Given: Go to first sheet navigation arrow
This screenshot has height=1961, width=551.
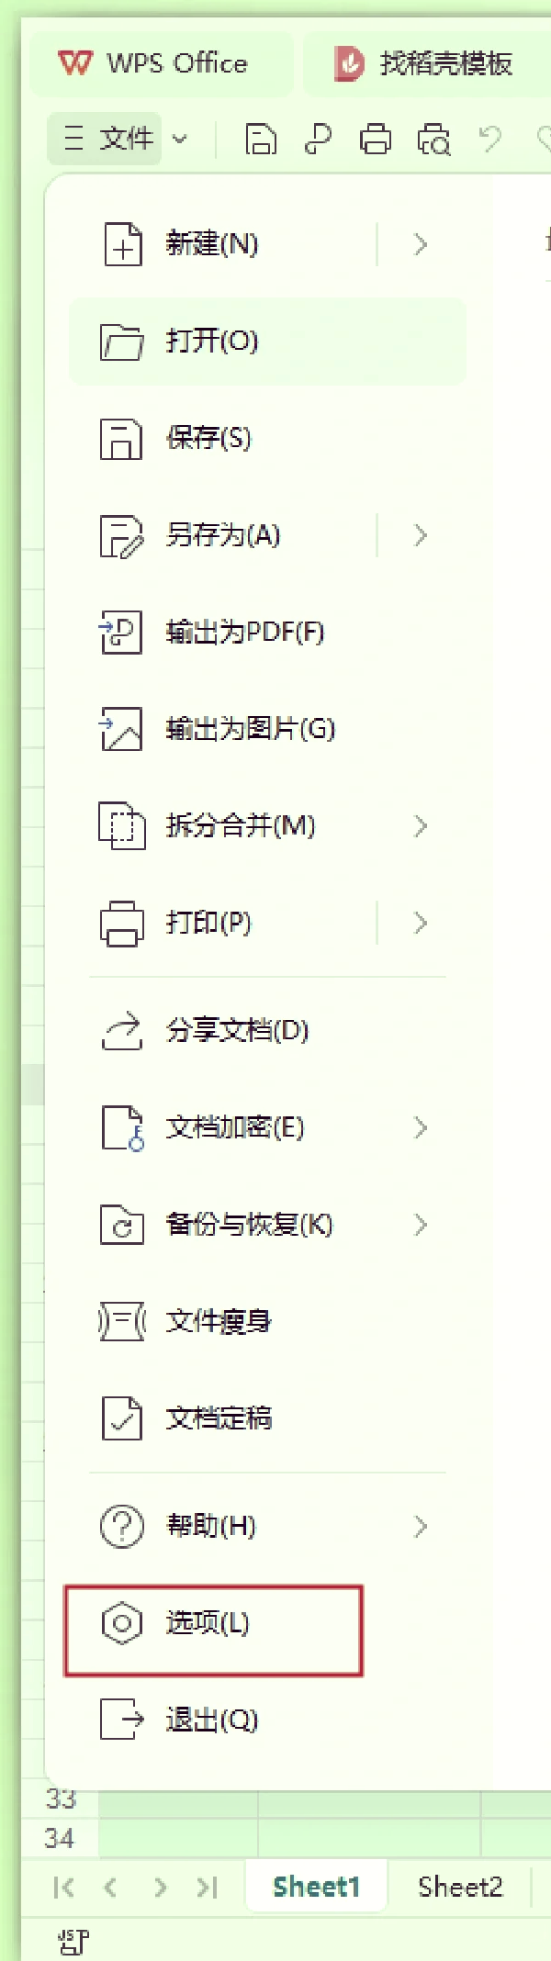Looking at the screenshot, I should coord(63,1887).
